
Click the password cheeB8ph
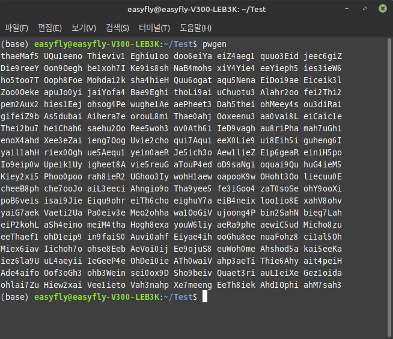click(20, 189)
